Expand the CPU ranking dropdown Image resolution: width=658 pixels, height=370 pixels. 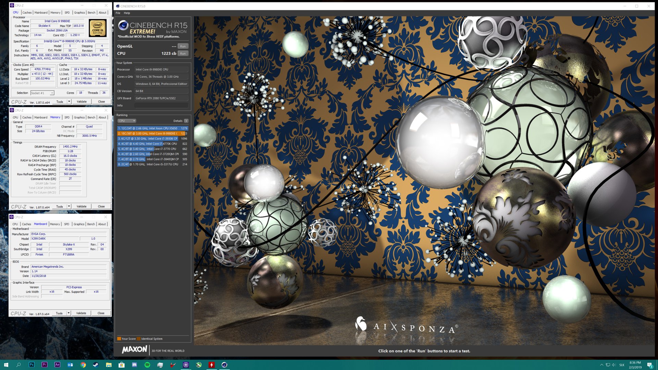coord(127,121)
